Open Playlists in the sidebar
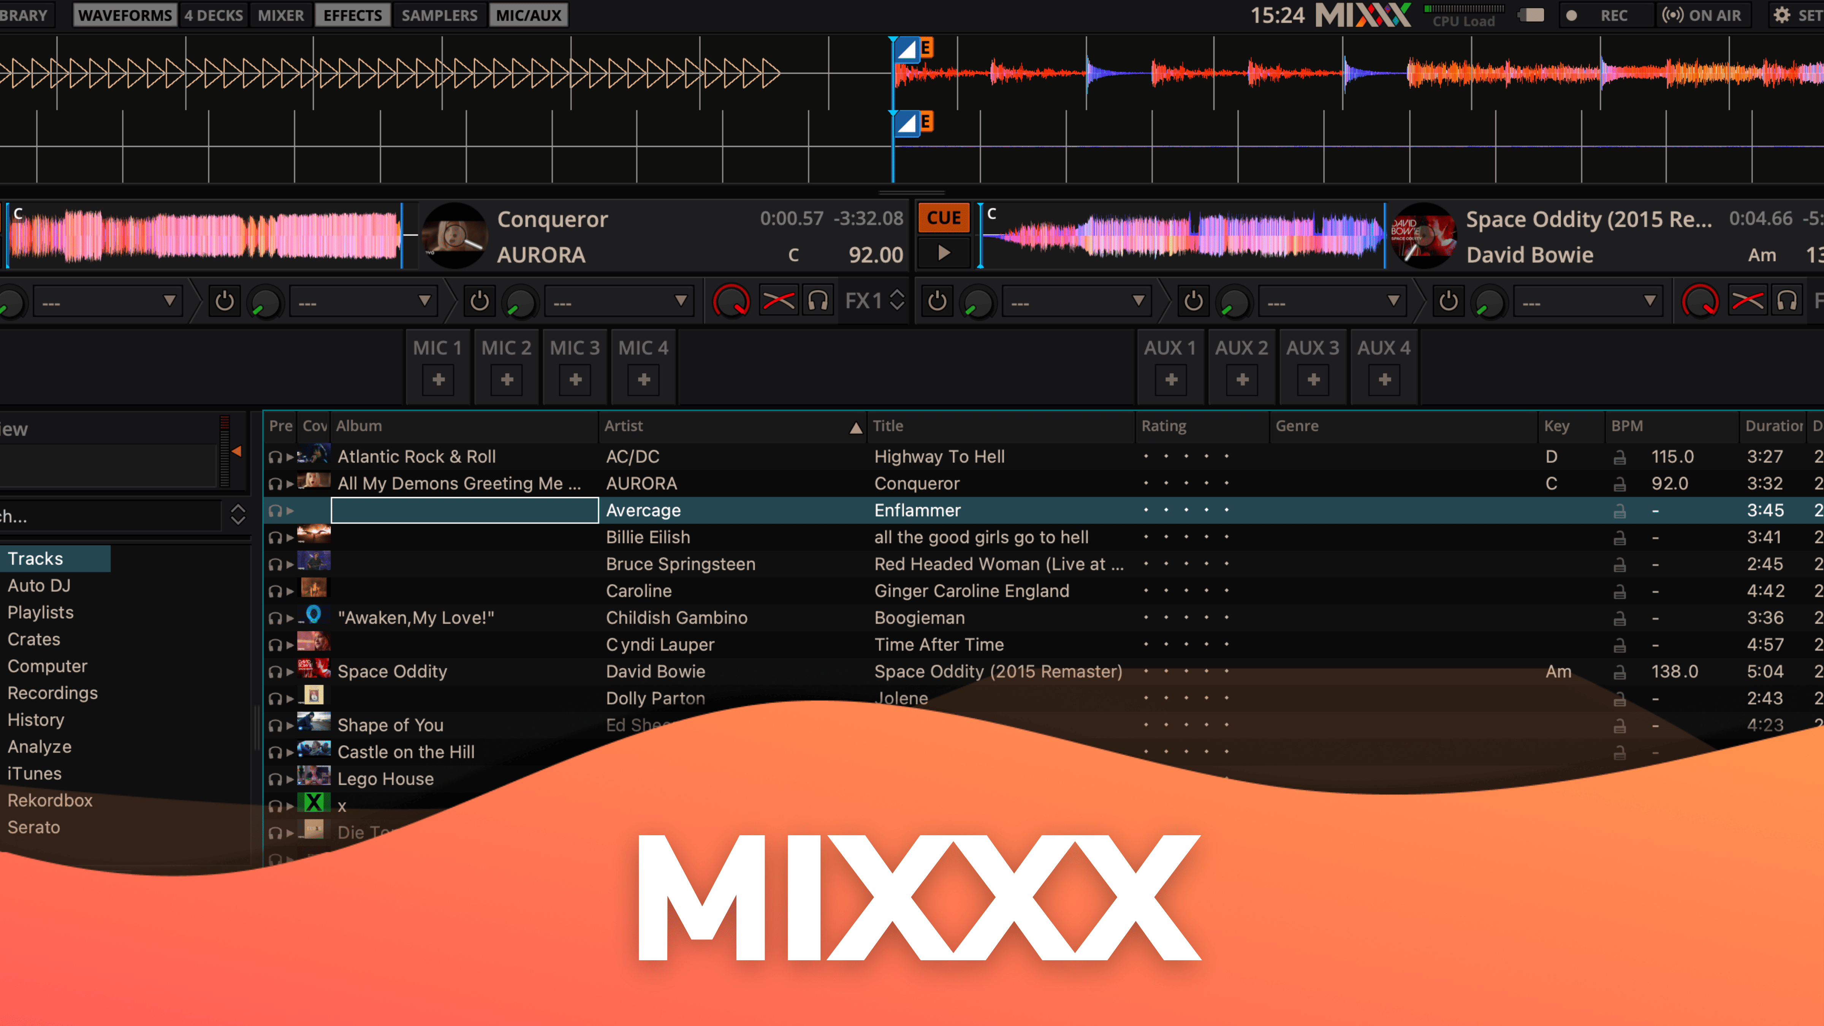1824x1026 pixels. (40, 613)
